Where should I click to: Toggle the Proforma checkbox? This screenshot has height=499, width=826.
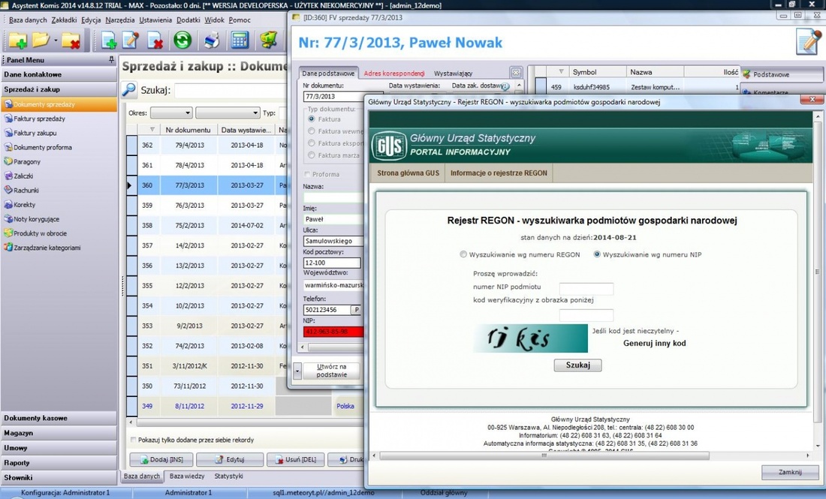[307, 174]
